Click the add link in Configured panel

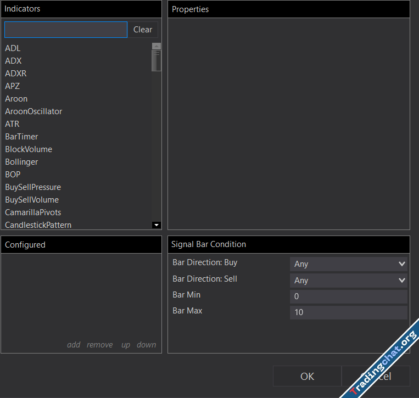pos(74,345)
